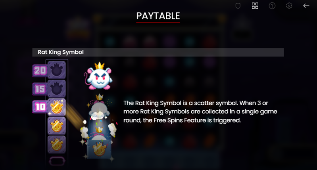Select the meter slot labeled 20
Viewport: 317px width, 170px height.
coord(57,70)
